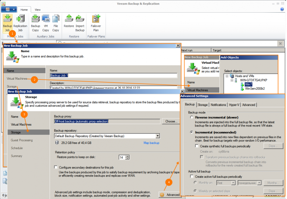Click the Hosts and VMs tree icon
Image resolution: width=287 pixels, height=199 pixels.
232,76
